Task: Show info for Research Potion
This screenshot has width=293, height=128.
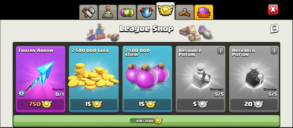Action: (274, 51)
